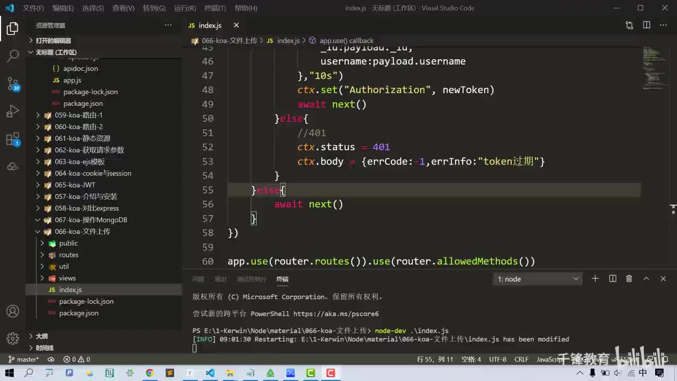Open the 编辑(E) menu
The image size is (677, 381).
tap(63, 8)
